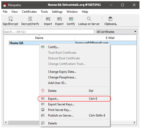The width and height of the screenshot is (141, 129).
Task: Click the Publish on Server icon
Action: pyautogui.click(x=43, y=116)
